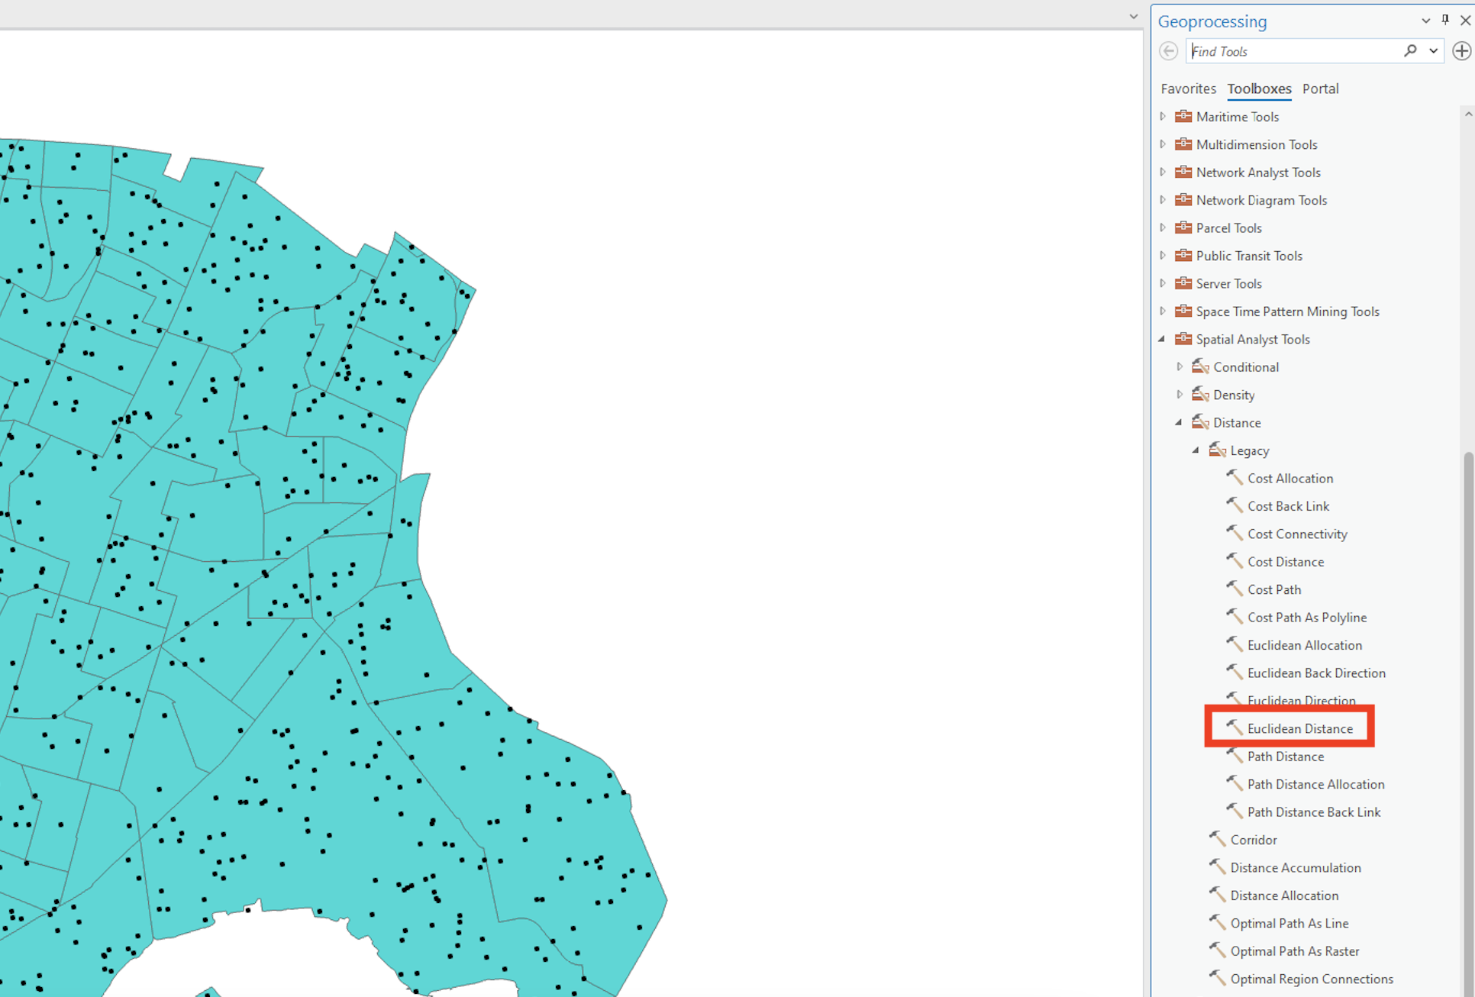The height and width of the screenshot is (997, 1475).
Task: Click the Distance toolset icon
Action: click(1200, 422)
